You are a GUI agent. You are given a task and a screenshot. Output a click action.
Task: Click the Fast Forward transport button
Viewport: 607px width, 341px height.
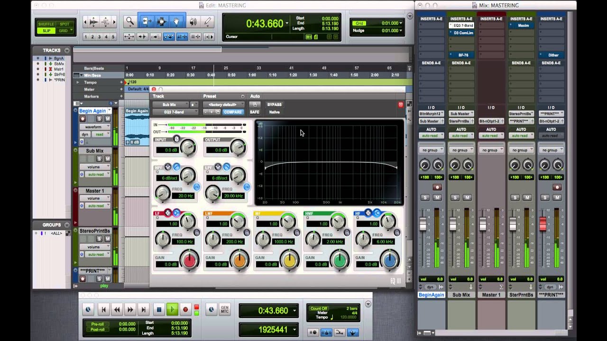tap(130, 310)
